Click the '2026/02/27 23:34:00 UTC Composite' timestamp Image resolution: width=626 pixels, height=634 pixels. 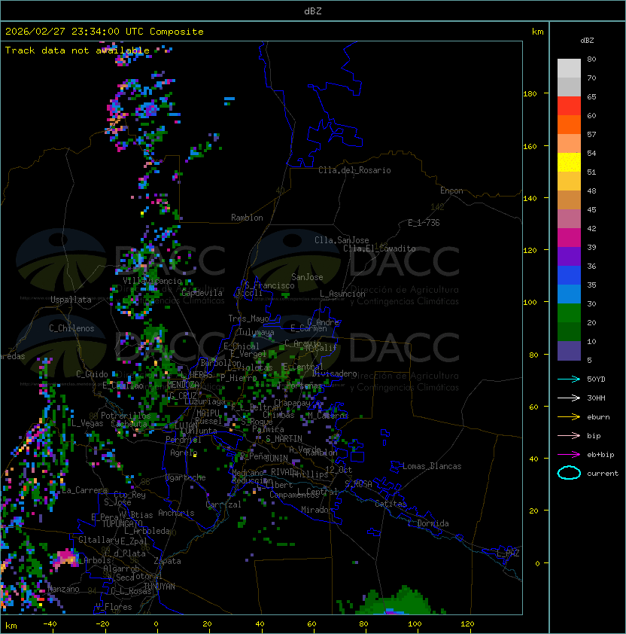(x=105, y=32)
